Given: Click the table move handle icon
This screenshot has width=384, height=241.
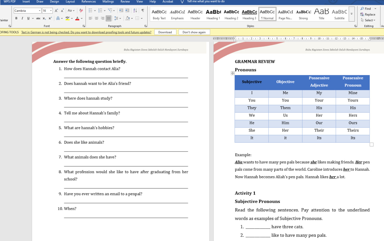Looking at the screenshot, I should 232,73.
